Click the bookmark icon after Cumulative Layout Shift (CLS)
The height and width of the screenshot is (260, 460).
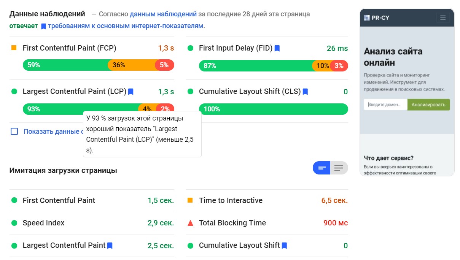[305, 92]
